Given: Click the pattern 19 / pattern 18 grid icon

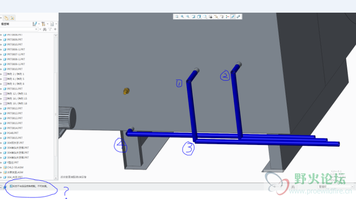Looking at the screenshot, I should point(5,103).
